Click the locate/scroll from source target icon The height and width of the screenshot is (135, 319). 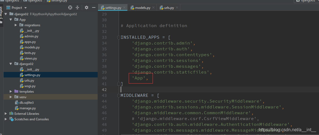70,8
